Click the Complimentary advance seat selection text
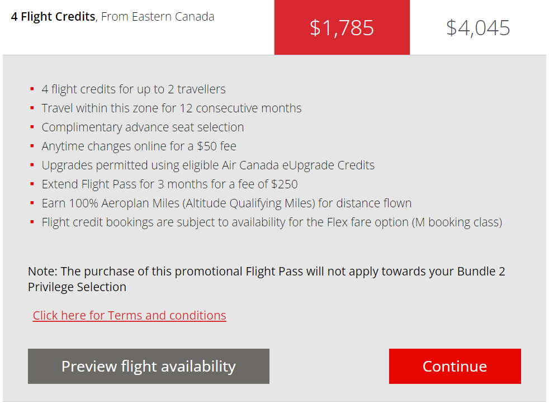Image resolution: width=549 pixels, height=404 pixels. coord(143,127)
